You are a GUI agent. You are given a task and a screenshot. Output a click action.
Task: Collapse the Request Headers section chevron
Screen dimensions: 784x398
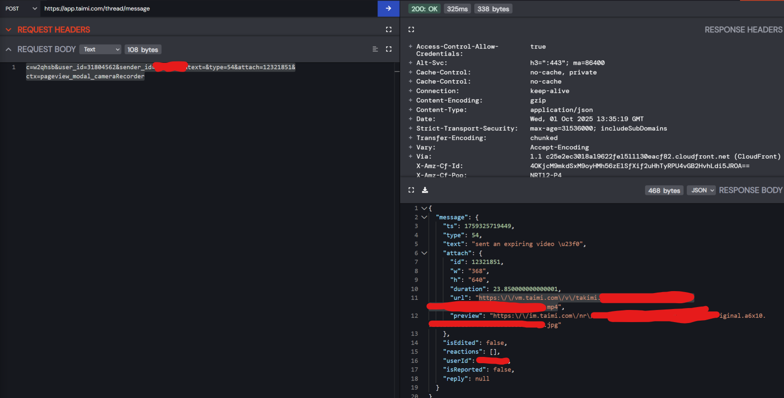tap(8, 30)
